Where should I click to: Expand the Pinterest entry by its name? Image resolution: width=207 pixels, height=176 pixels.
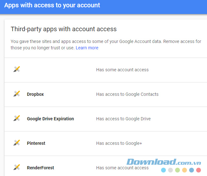(36, 143)
